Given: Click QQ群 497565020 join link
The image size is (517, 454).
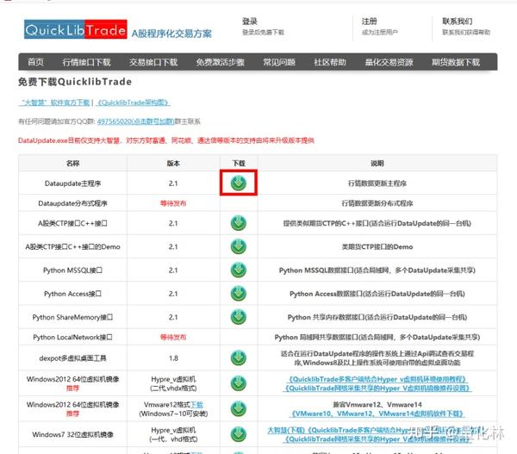Looking at the screenshot, I should coord(135,121).
